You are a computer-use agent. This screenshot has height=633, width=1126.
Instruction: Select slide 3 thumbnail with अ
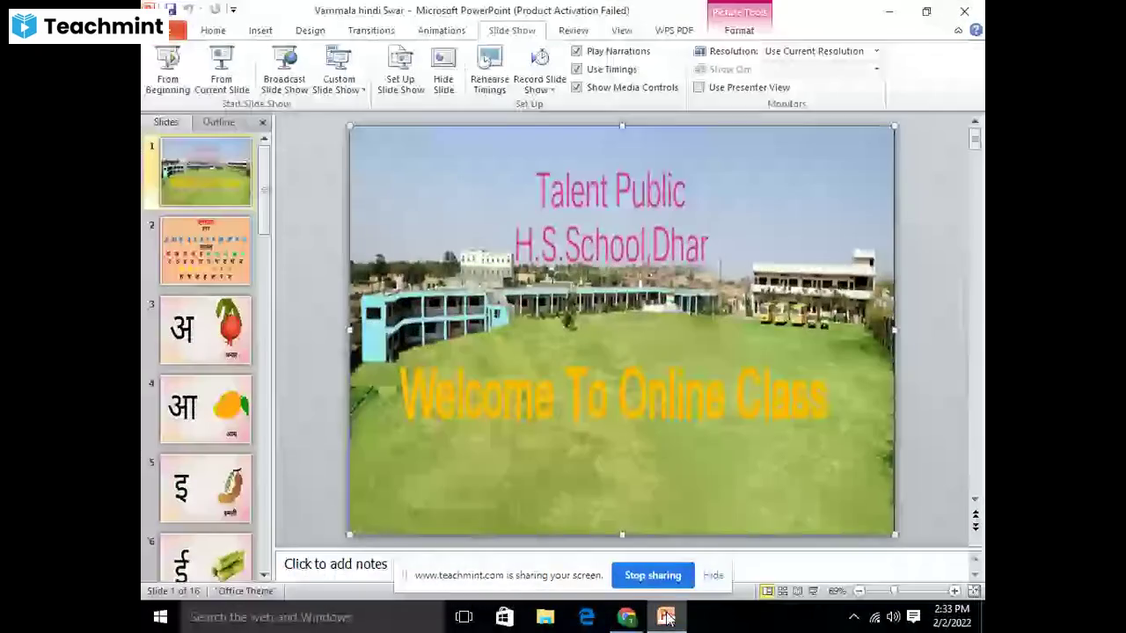[206, 331]
